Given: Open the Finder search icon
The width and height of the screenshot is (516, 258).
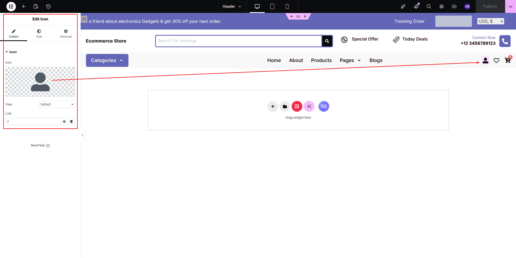Looking at the screenshot, I should (429, 6).
